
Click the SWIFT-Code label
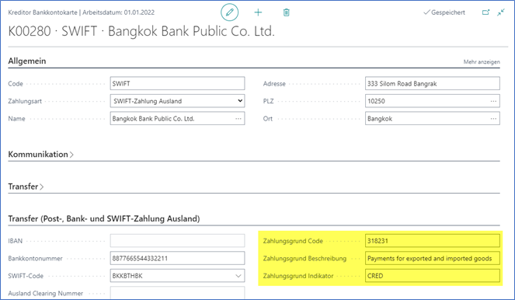(x=26, y=276)
